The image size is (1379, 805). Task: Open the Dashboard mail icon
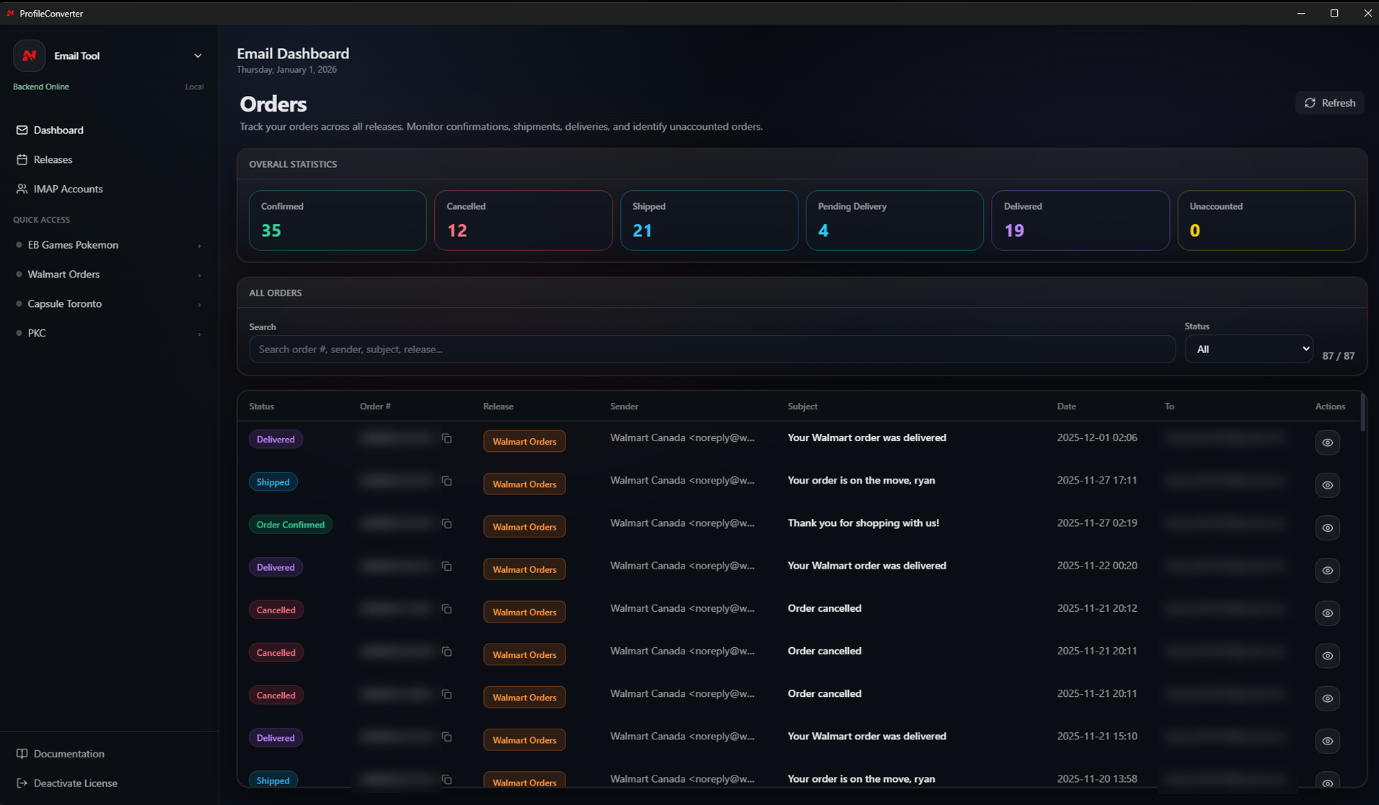click(x=22, y=130)
